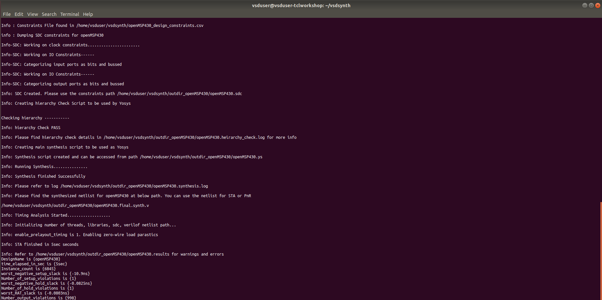Click the openMSP430.results warnings path text
This screenshot has width=602, height=300.
[x=102, y=254]
